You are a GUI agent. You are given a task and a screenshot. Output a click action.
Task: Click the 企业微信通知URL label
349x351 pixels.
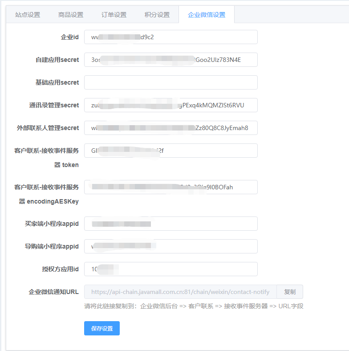pyautogui.click(x=54, y=292)
